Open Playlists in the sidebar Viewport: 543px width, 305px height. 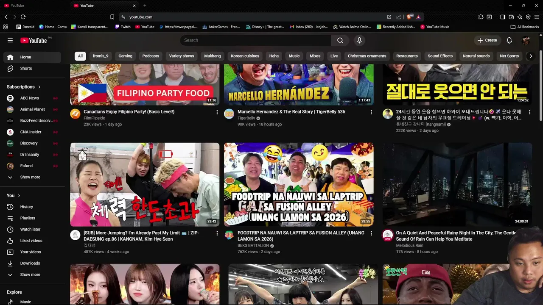tap(33, 218)
